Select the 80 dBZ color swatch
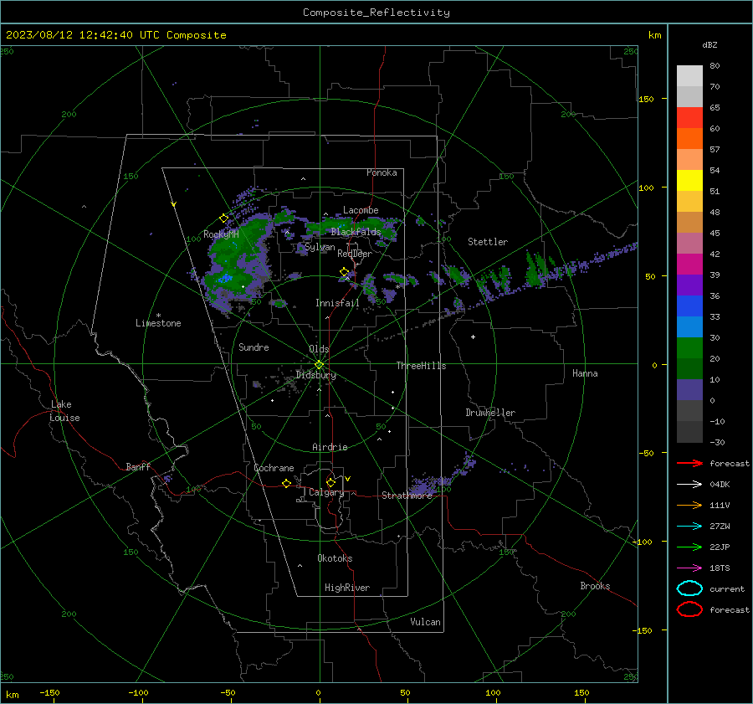753x704 pixels. tap(689, 76)
